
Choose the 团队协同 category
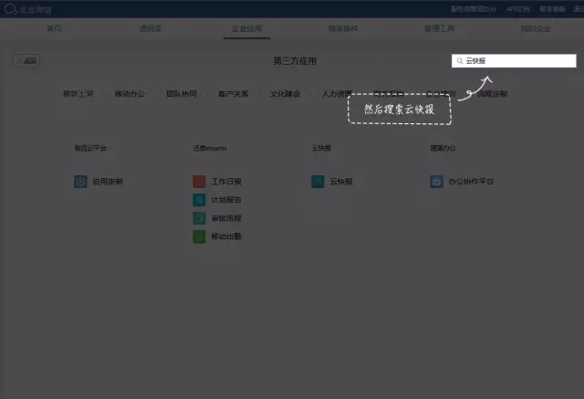(181, 93)
